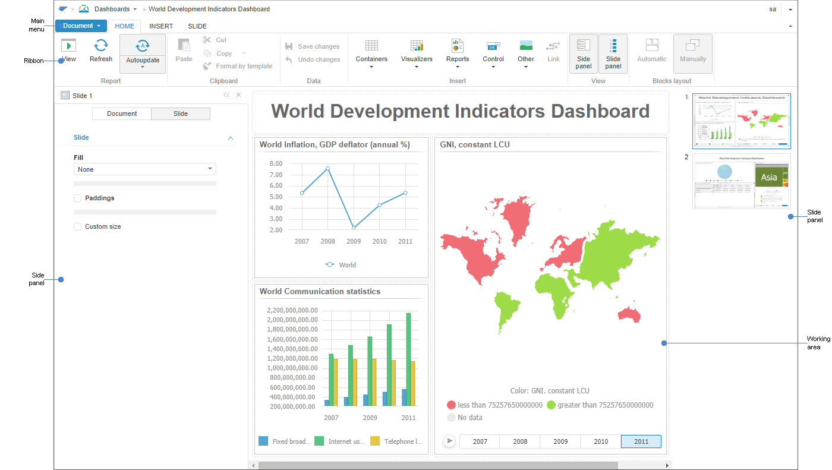The height and width of the screenshot is (470, 832).
Task: Insert a Control element from the ribbon
Action: (493, 53)
